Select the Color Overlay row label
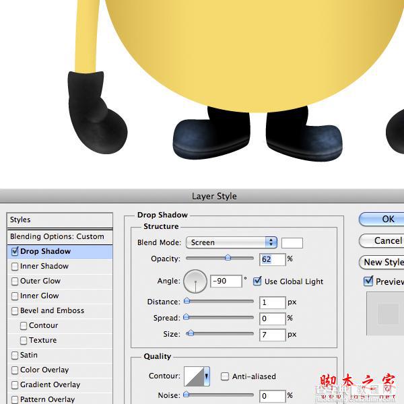Viewport: 404px width, 404px height. (x=44, y=370)
